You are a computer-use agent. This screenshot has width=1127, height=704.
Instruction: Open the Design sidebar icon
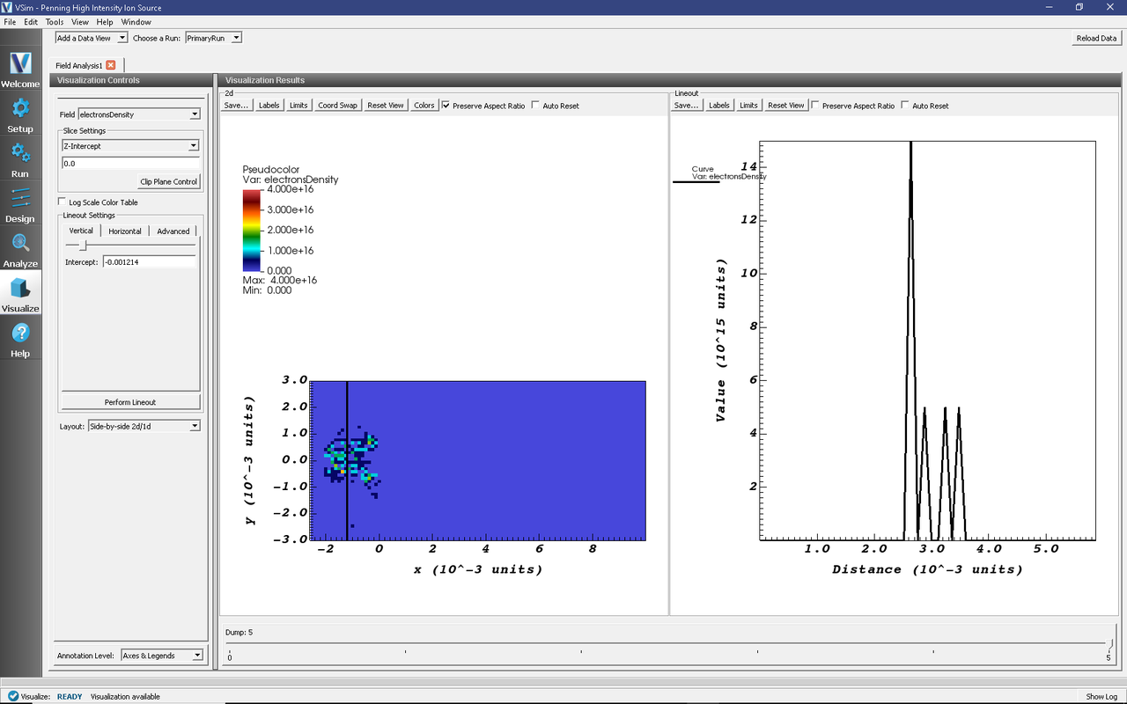click(20, 198)
